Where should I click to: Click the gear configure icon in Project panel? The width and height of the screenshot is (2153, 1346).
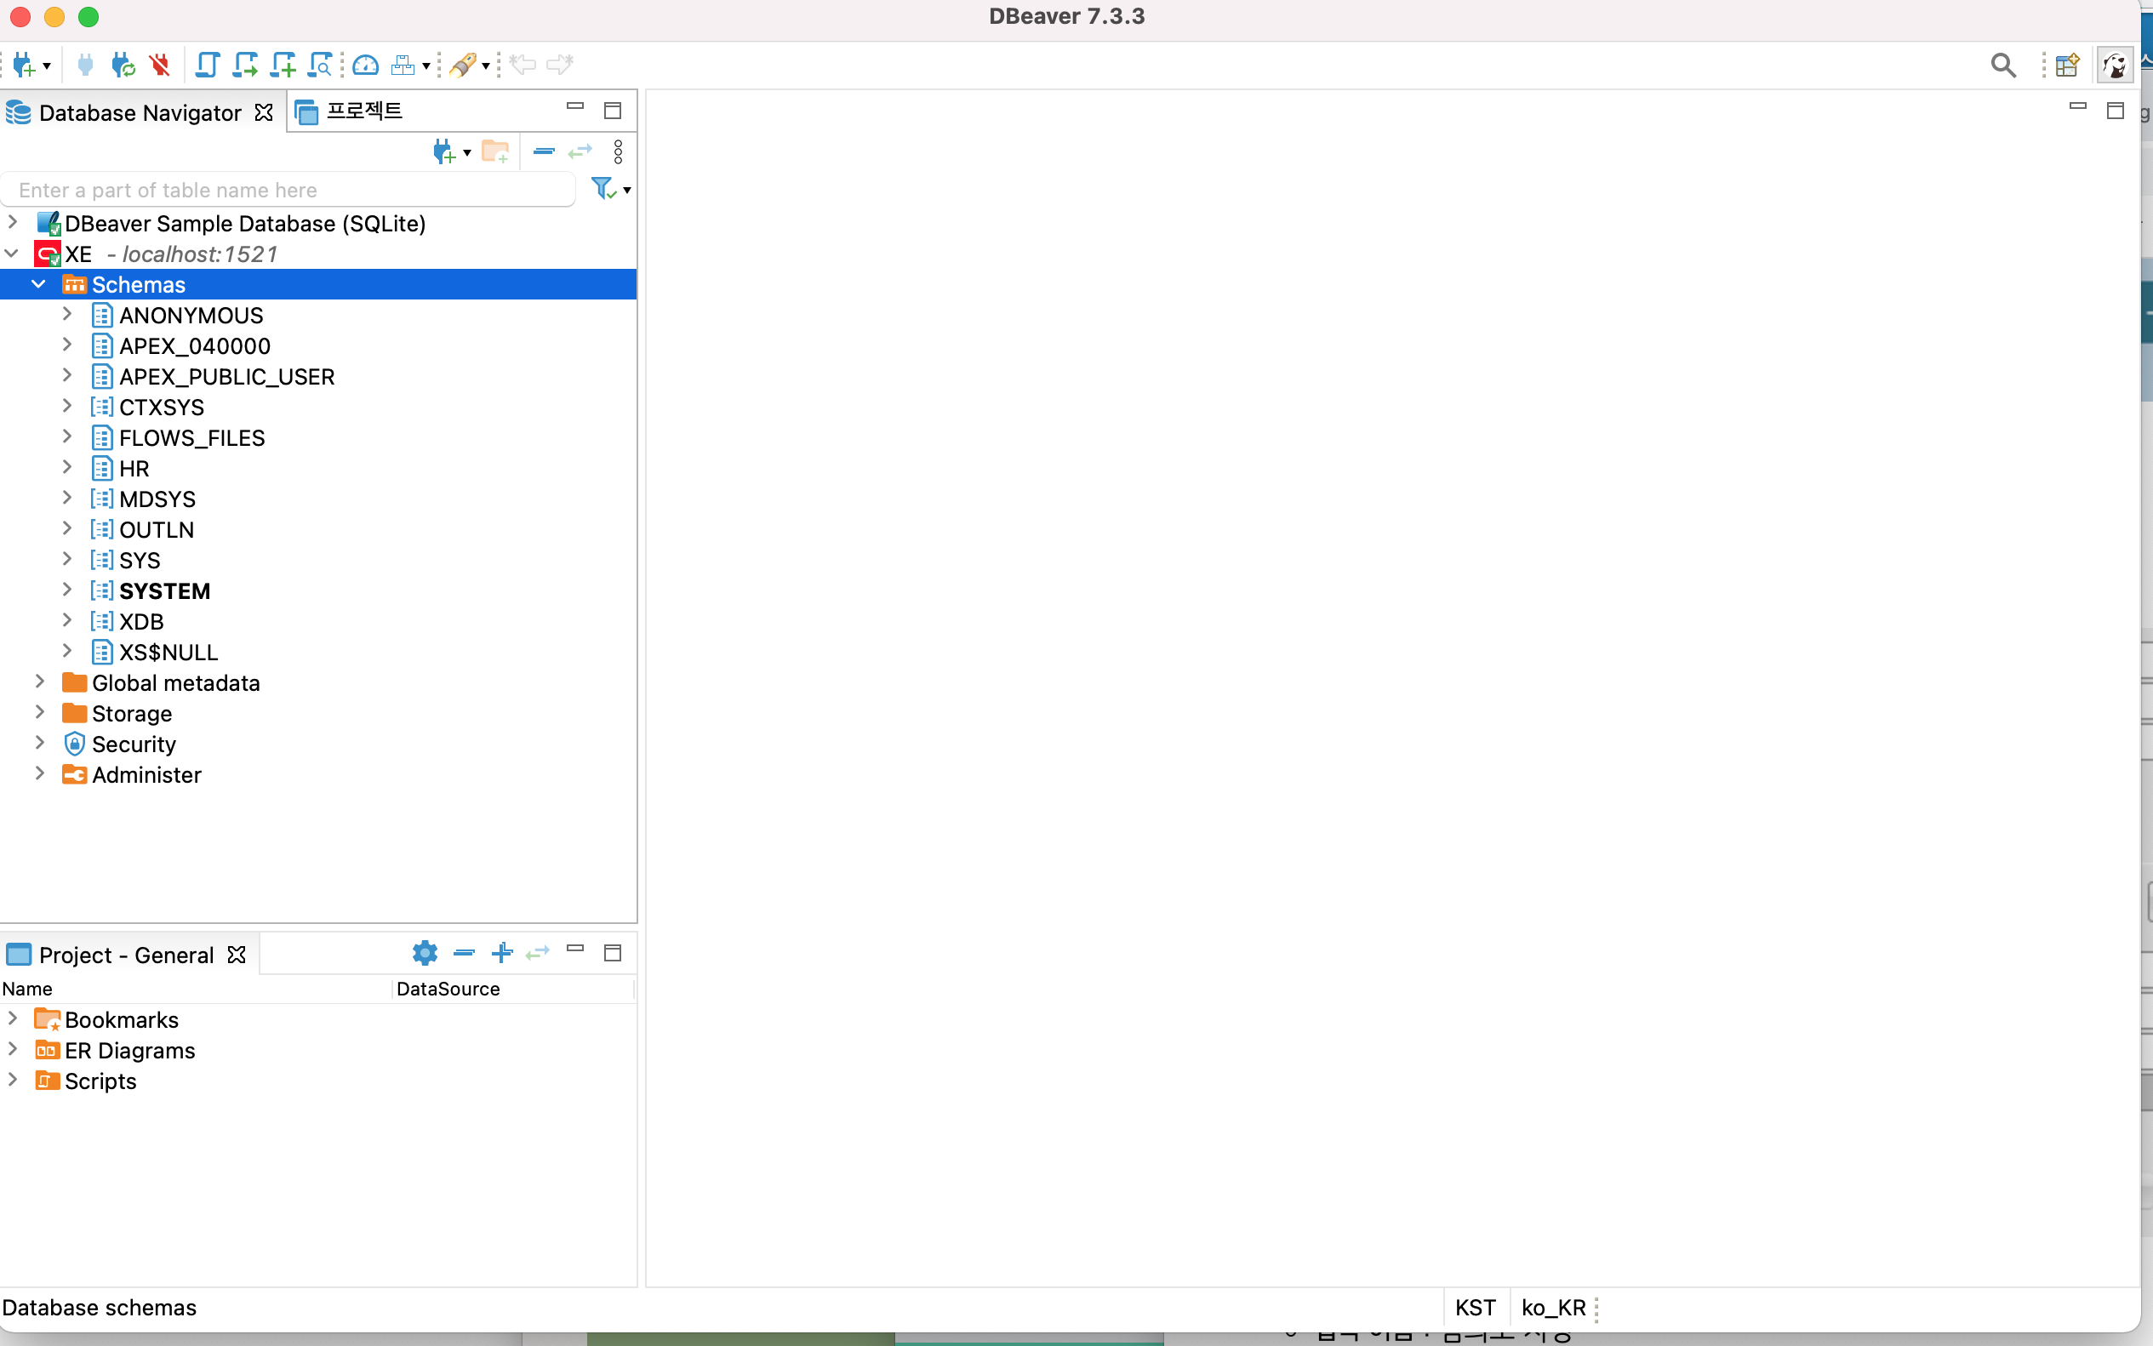425,954
